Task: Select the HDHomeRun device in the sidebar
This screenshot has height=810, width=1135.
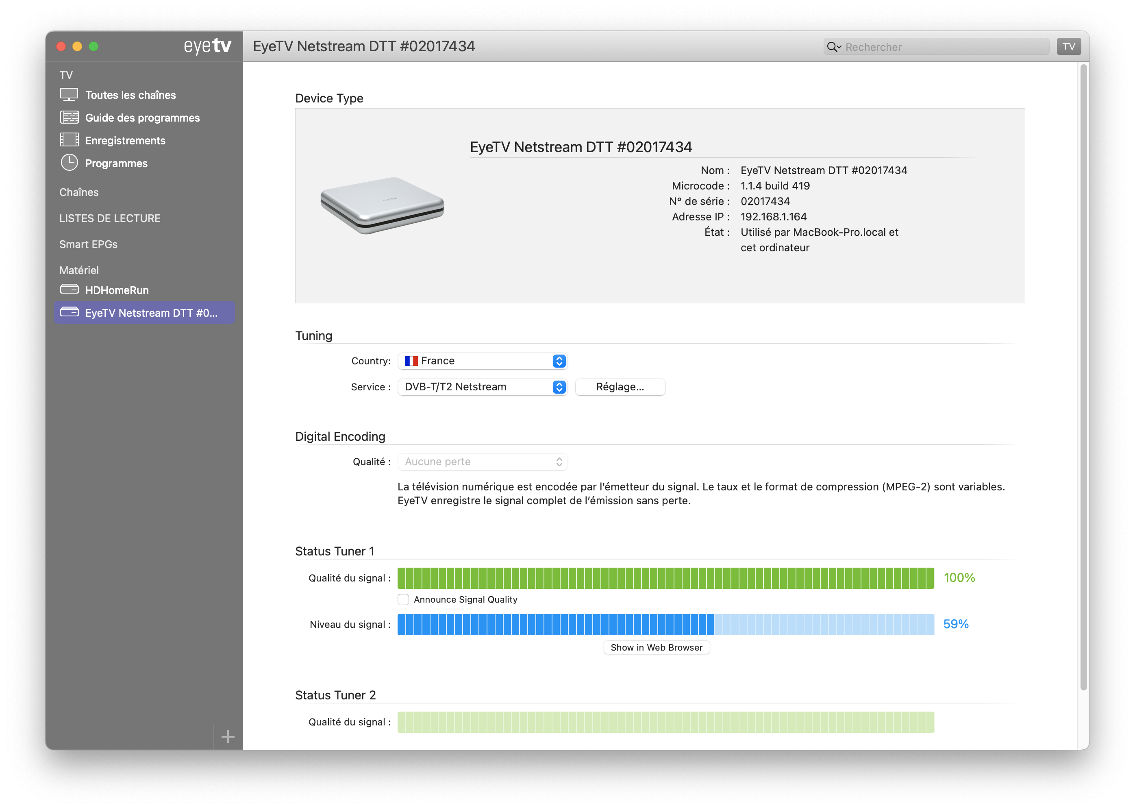Action: 117,290
